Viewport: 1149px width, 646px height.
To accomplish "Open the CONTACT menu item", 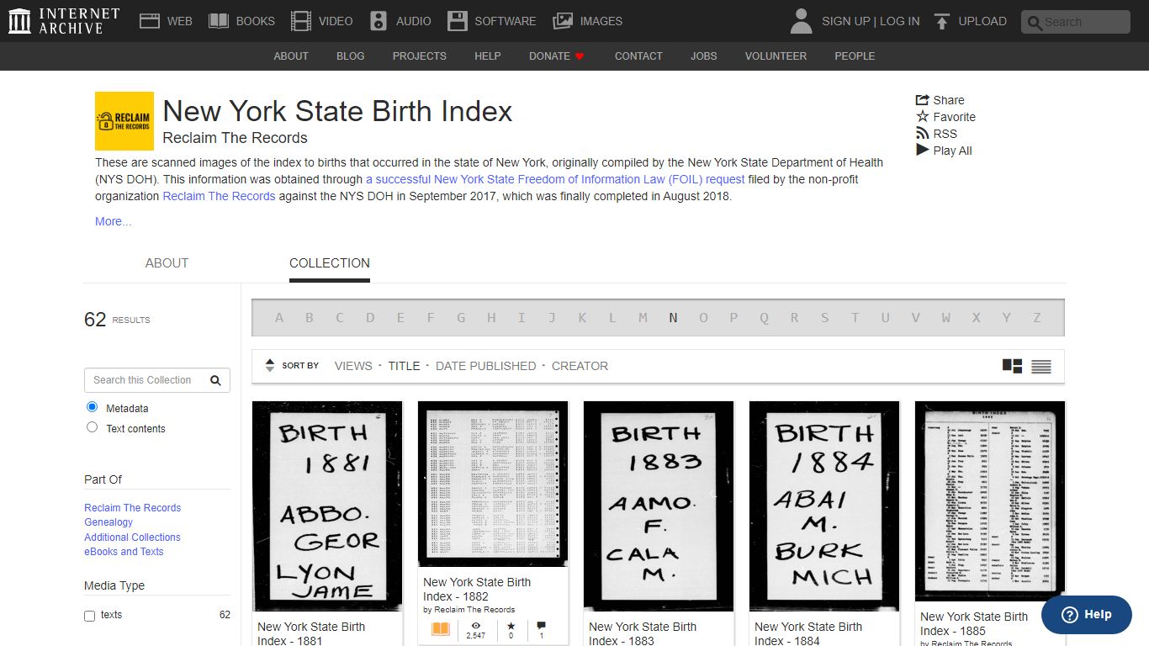I will pyautogui.click(x=638, y=56).
